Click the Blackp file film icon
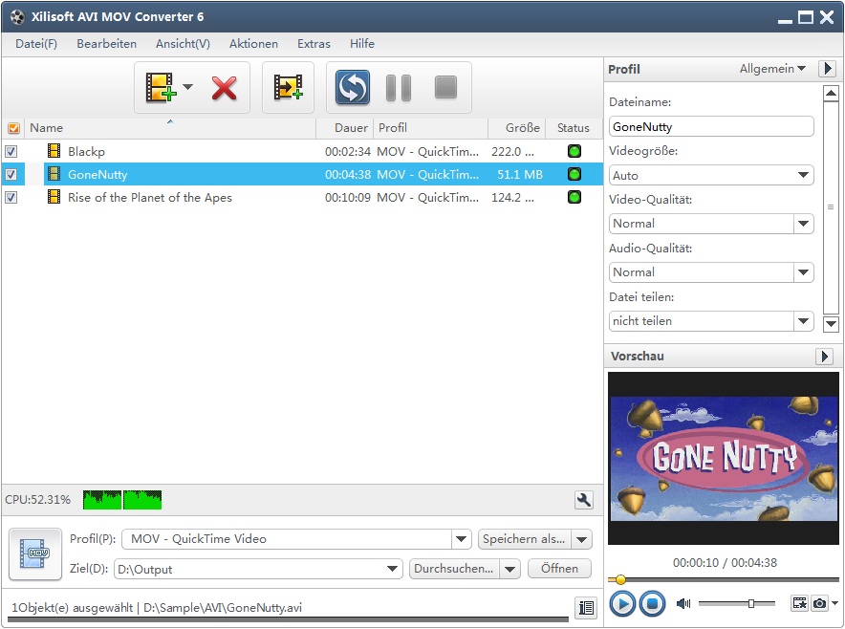Image resolution: width=845 pixels, height=629 pixels. pos(54,151)
